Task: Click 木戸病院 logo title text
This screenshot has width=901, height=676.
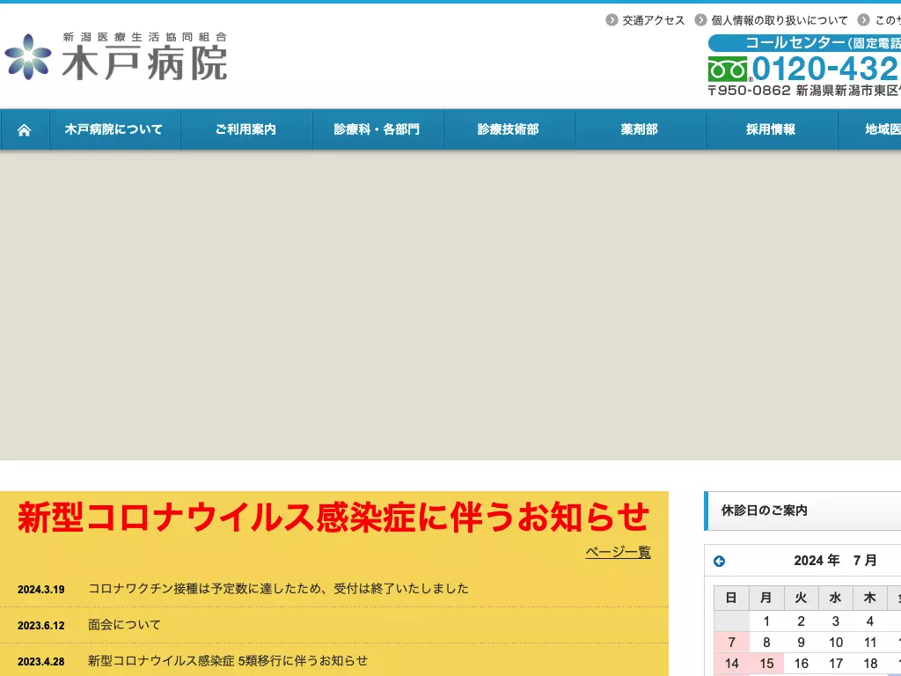Action: [145, 62]
